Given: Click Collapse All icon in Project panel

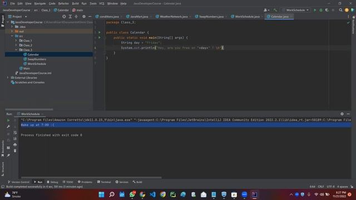Looking at the screenshot, I should coord(76,17).
